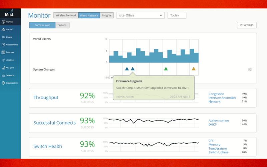This screenshot has width=267, height=167.
Task: Click the 88% Switch Uptime value
Action: (x=244, y=152)
